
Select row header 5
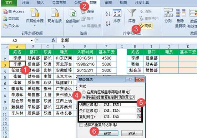pyautogui.click(x=5, y=77)
